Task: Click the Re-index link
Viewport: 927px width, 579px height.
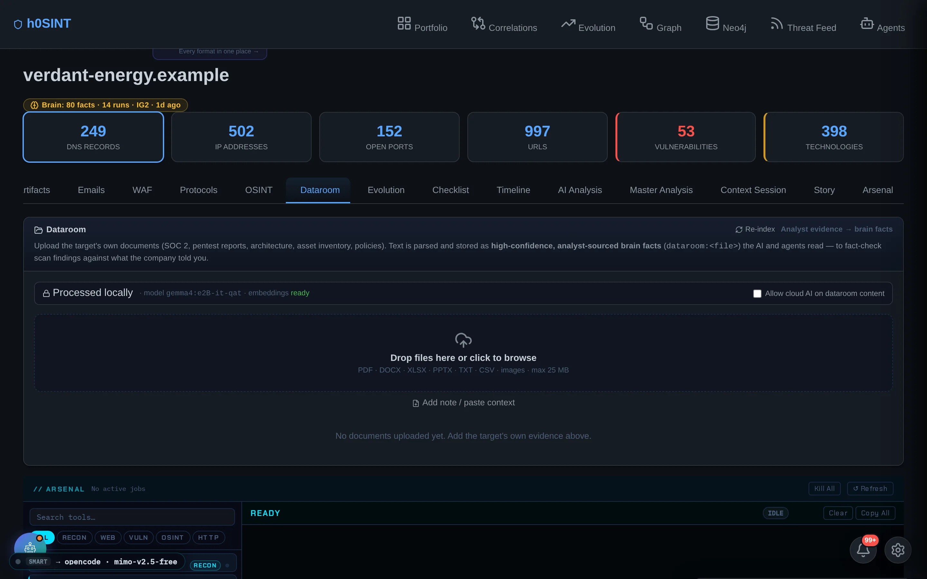Action: point(755,229)
